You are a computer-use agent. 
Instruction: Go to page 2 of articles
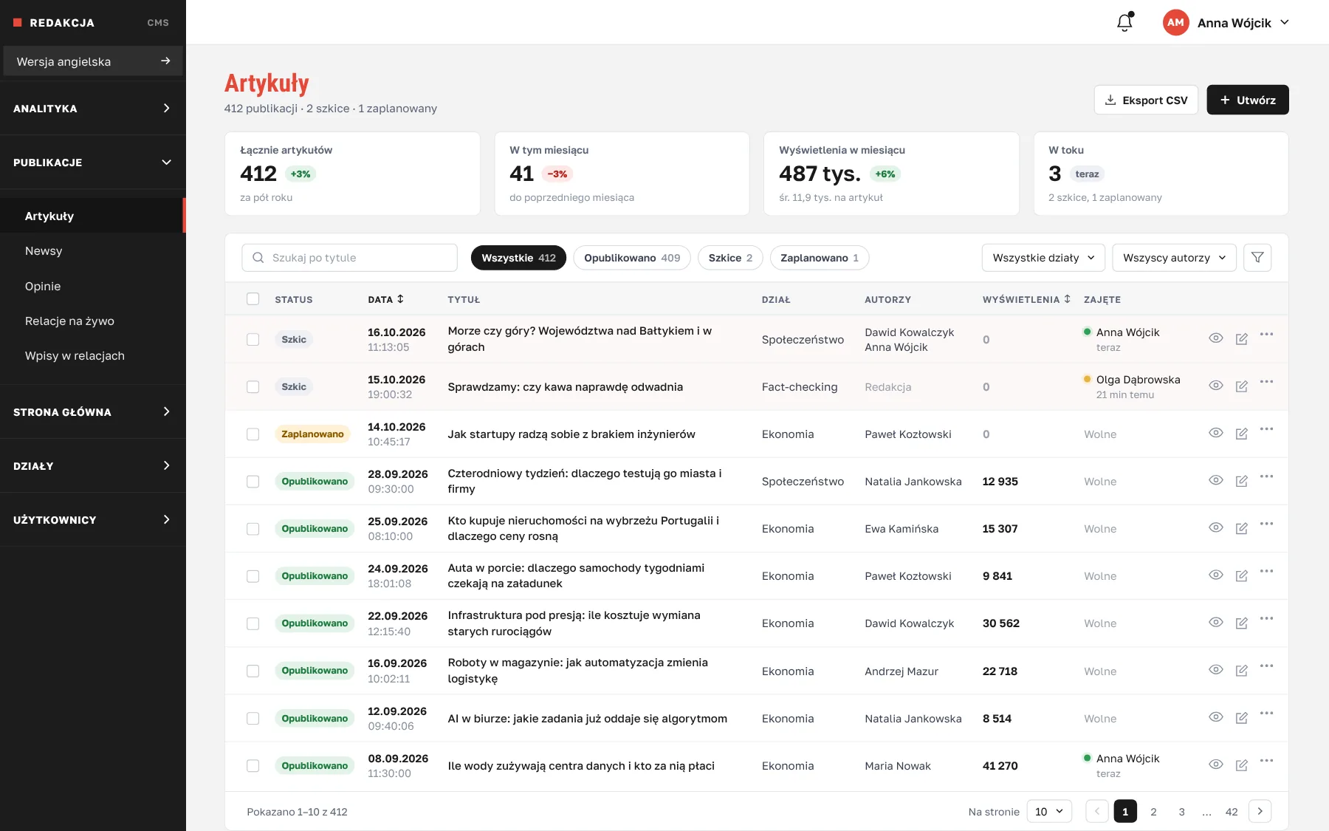point(1153,811)
